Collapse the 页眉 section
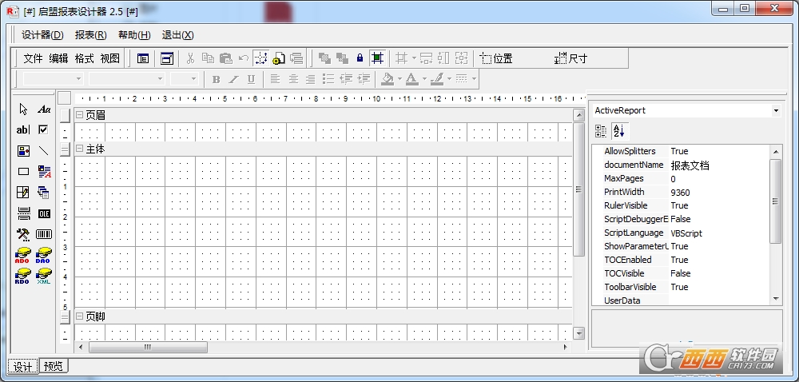The height and width of the screenshot is (382, 799). (x=79, y=115)
